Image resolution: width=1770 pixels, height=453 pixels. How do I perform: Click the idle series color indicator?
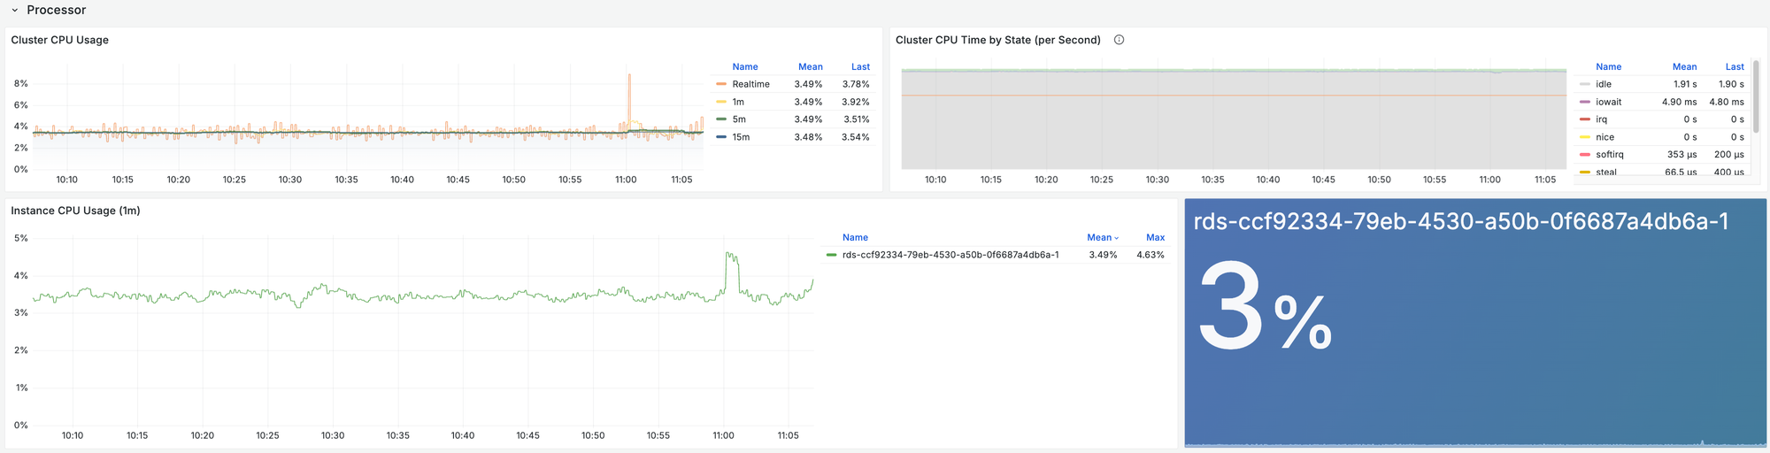pyautogui.click(x=1584, y=84)
